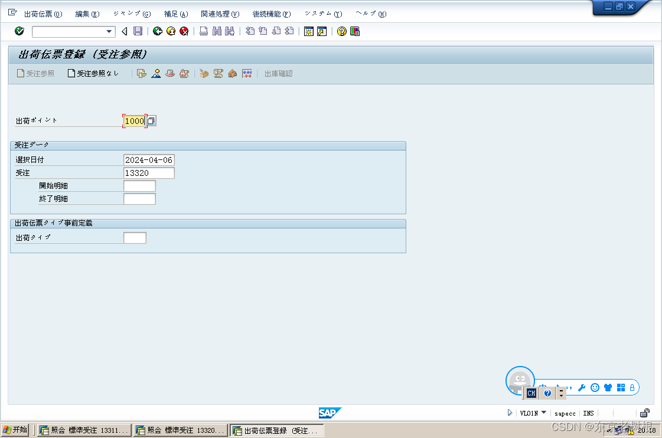The height and width of the screenshot is (438, 662).
Task: Click the 出庫確認 button
Action: pos(278,74)
